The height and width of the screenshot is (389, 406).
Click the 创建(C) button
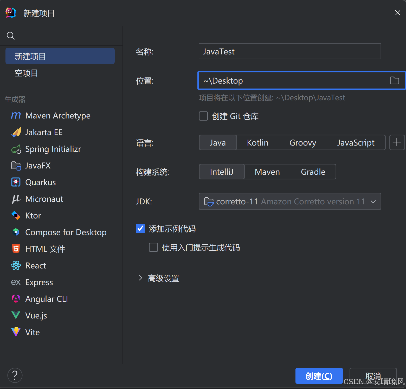(x=319, y=376)
